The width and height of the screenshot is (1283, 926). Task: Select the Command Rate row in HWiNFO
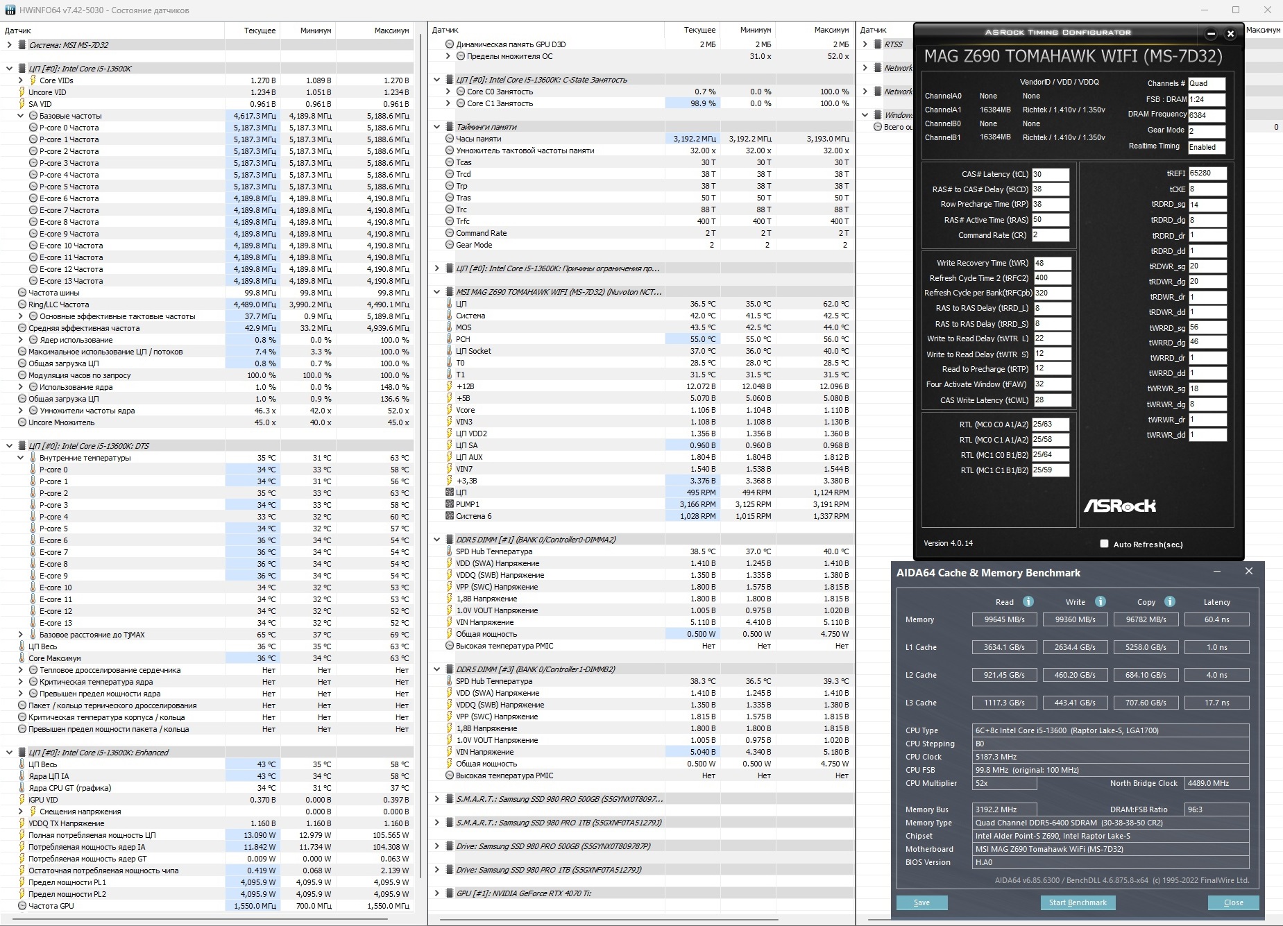click(x=642, y=233)
